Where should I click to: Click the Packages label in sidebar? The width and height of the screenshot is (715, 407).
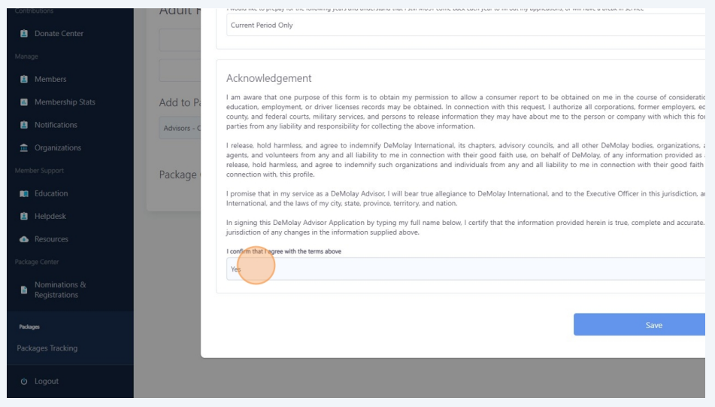[x=29, y=327]
